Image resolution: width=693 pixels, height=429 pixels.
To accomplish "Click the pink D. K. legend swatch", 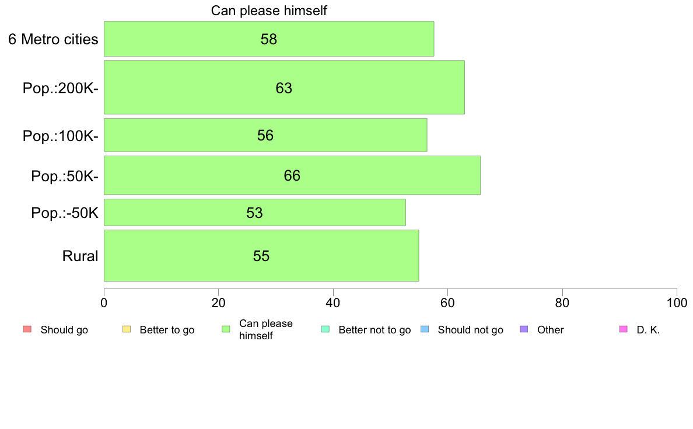I will point(624,329).
